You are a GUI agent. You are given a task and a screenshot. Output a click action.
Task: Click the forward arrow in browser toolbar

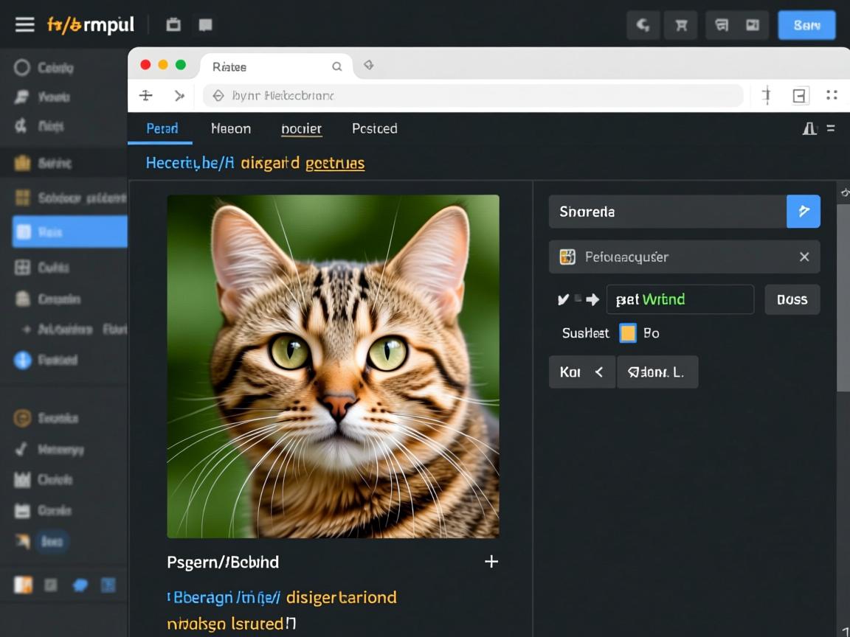pyautogui.click(x=179, y=95)
